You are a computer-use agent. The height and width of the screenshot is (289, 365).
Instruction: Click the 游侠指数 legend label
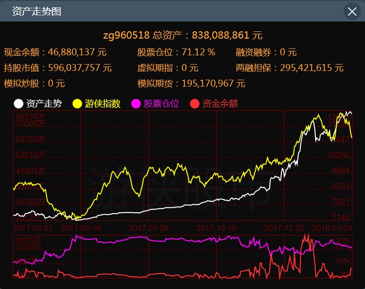point(103,104)
